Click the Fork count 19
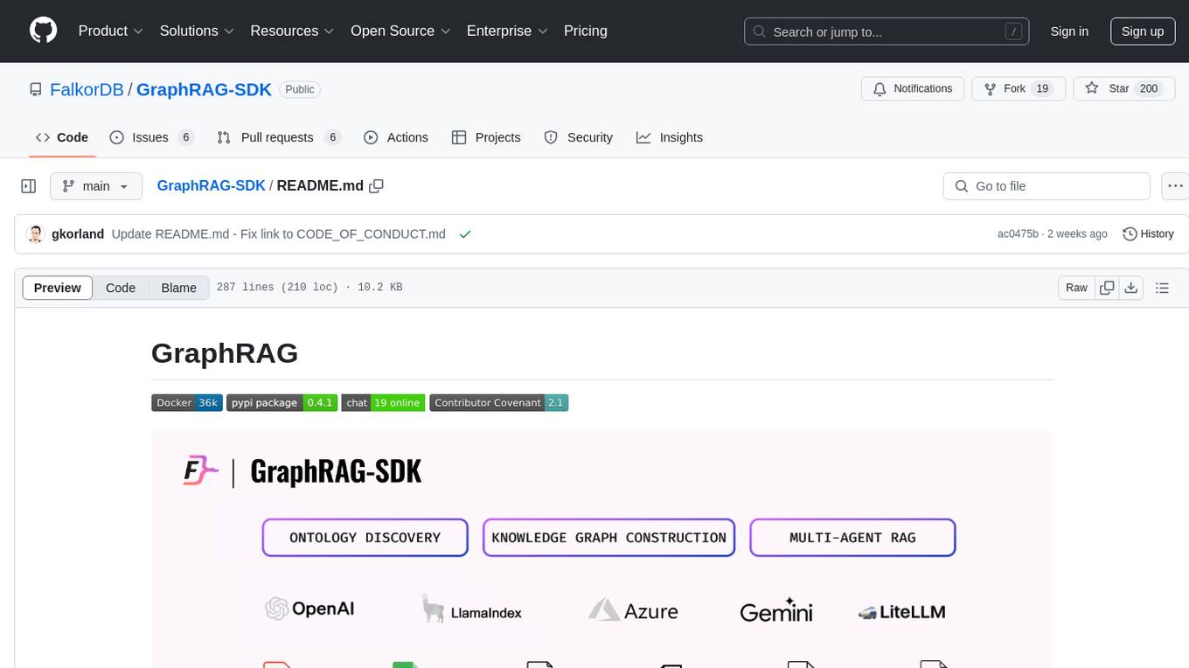Image resolution: width=1189 pixels, height=668 pixels. tap(1041, 89)
